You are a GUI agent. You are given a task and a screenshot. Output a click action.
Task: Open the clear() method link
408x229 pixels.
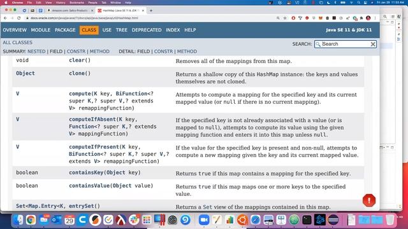[x=80, y=60]
